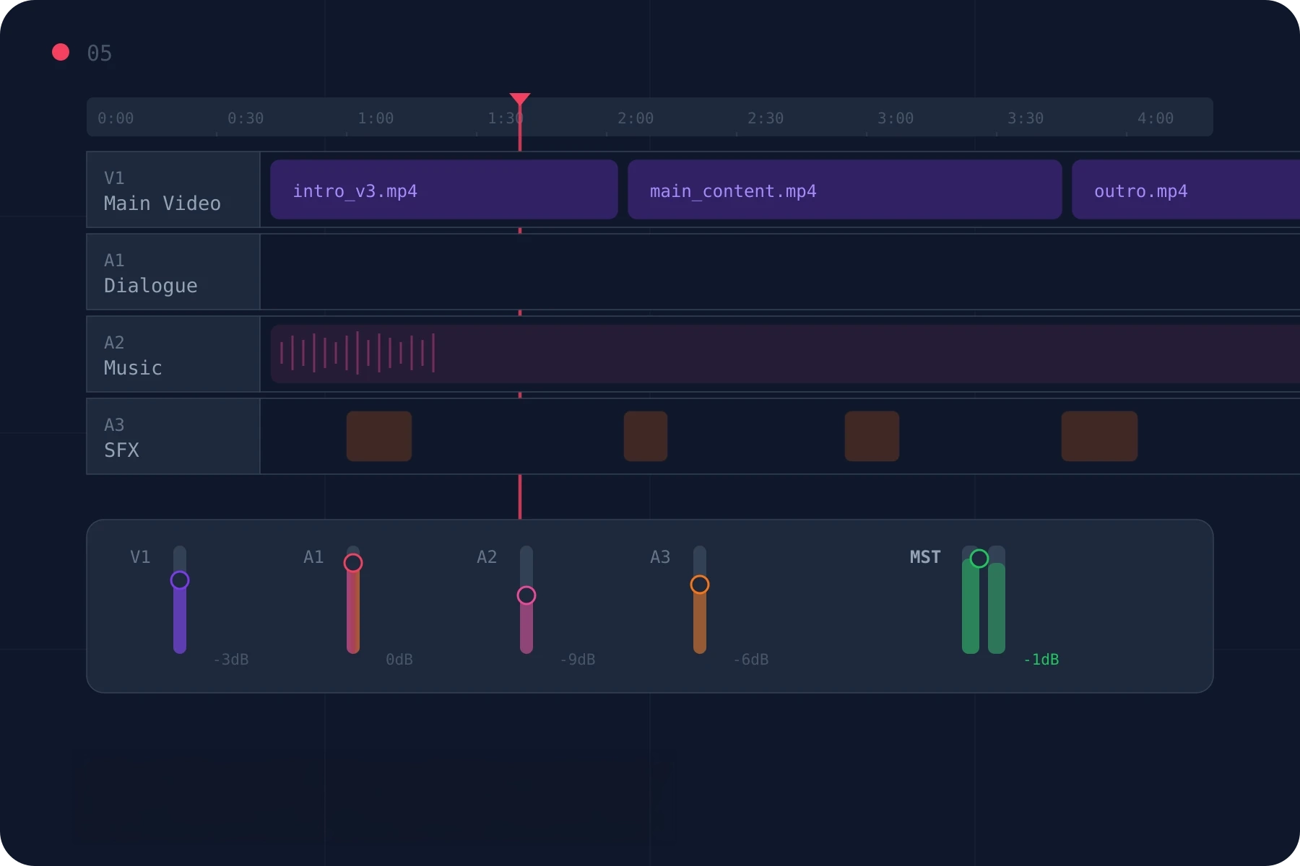Select the second SFX clip block
The height and width of the screenshot is (866, 1300).
pos(646,437)
